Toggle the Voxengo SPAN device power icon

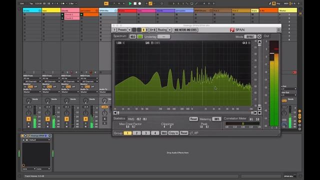pyautogui.click(x=22, y=135)
